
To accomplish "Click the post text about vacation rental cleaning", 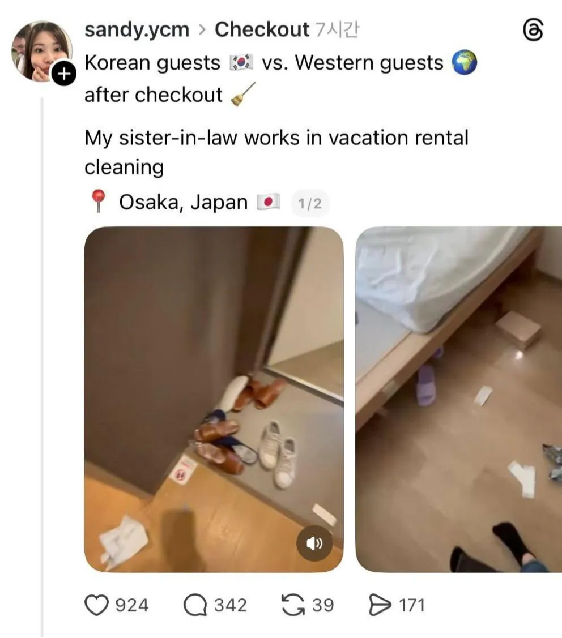I will point(276,152).
